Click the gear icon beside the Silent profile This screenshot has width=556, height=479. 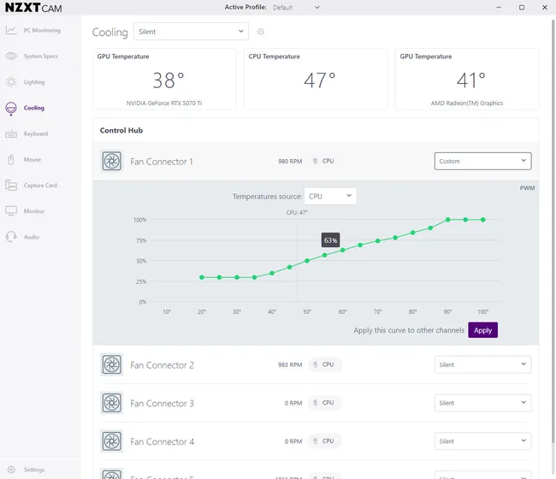pos(261,32)
